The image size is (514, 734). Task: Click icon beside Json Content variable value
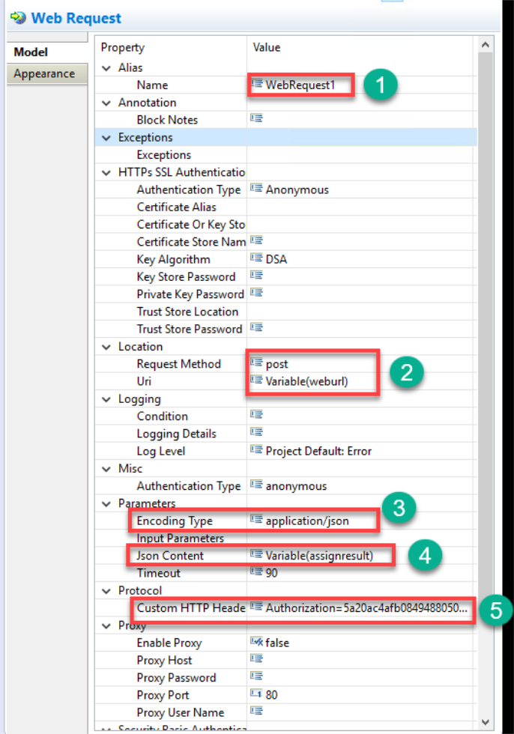pyautogui.click(x=257, y=555)
